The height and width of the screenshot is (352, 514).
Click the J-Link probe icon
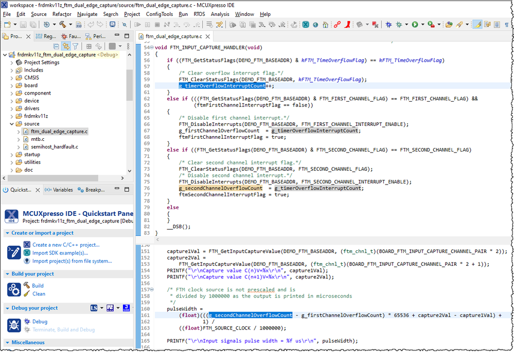click(x=126, y=308)
